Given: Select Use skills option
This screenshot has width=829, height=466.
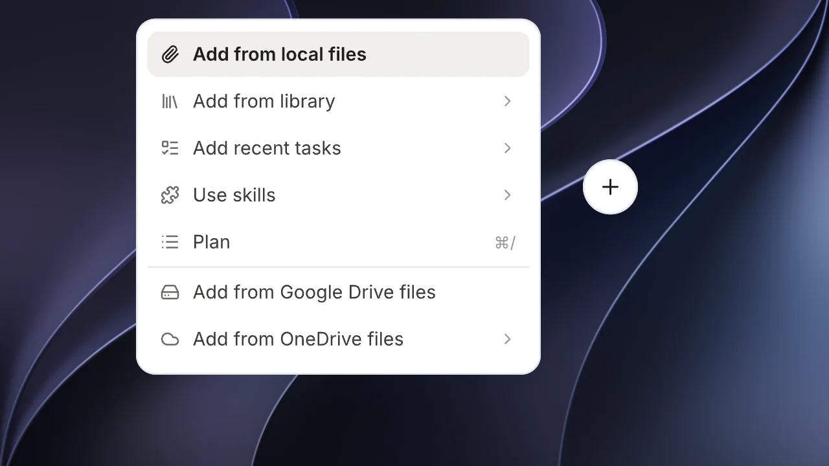Looking at the screenshot, I should click(x=338, y=195).
